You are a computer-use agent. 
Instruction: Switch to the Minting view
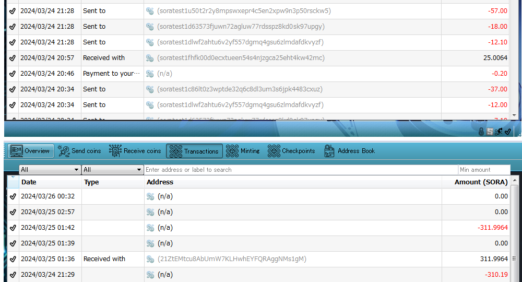click(x=232, y=151)
